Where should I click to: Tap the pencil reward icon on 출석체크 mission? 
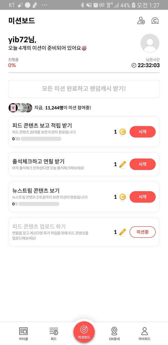pos(123,164)
